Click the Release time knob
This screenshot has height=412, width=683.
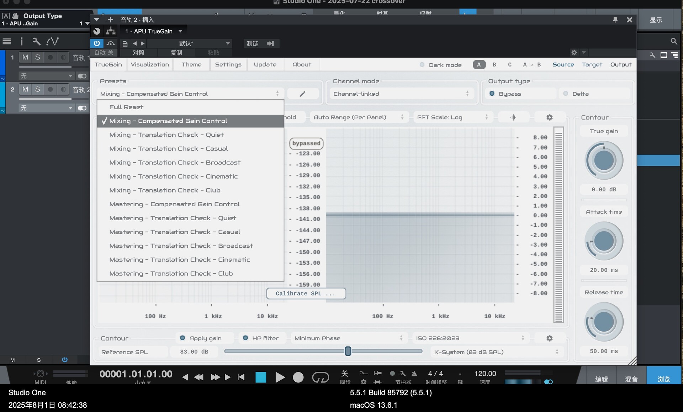pyautogui.click(x=604, y=322)
